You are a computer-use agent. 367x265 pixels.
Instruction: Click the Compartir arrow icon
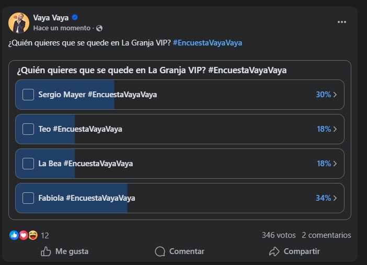click(x=274, y=251)
